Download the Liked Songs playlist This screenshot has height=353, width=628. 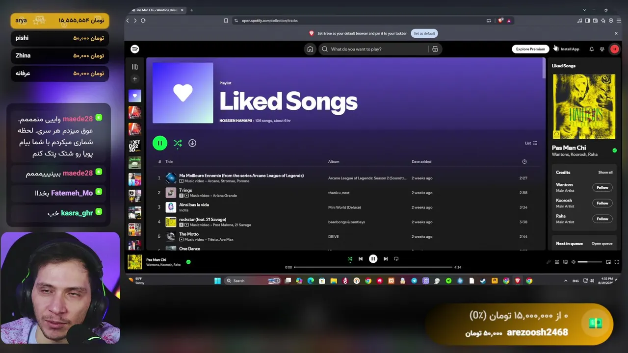(192, 143)
